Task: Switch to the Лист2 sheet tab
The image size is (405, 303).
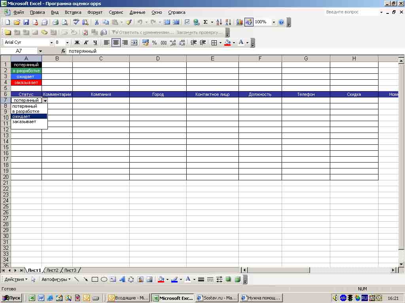Action: tap(52, 270)
